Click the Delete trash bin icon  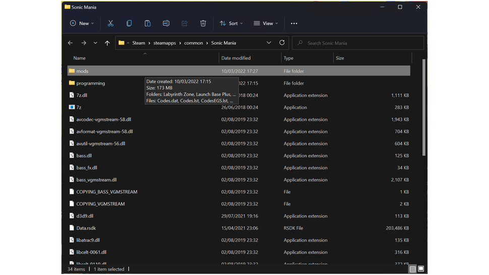click(x=203, y=23)
